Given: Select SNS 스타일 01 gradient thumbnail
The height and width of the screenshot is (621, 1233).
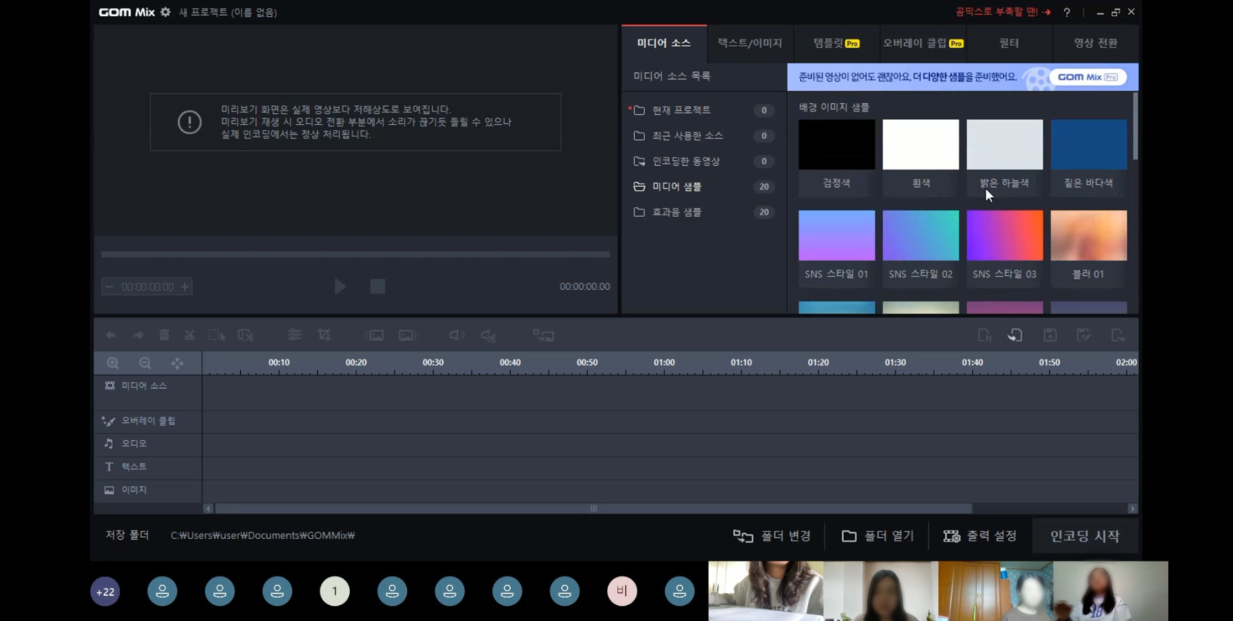Looking at the screenshot, I should [837, 235].
